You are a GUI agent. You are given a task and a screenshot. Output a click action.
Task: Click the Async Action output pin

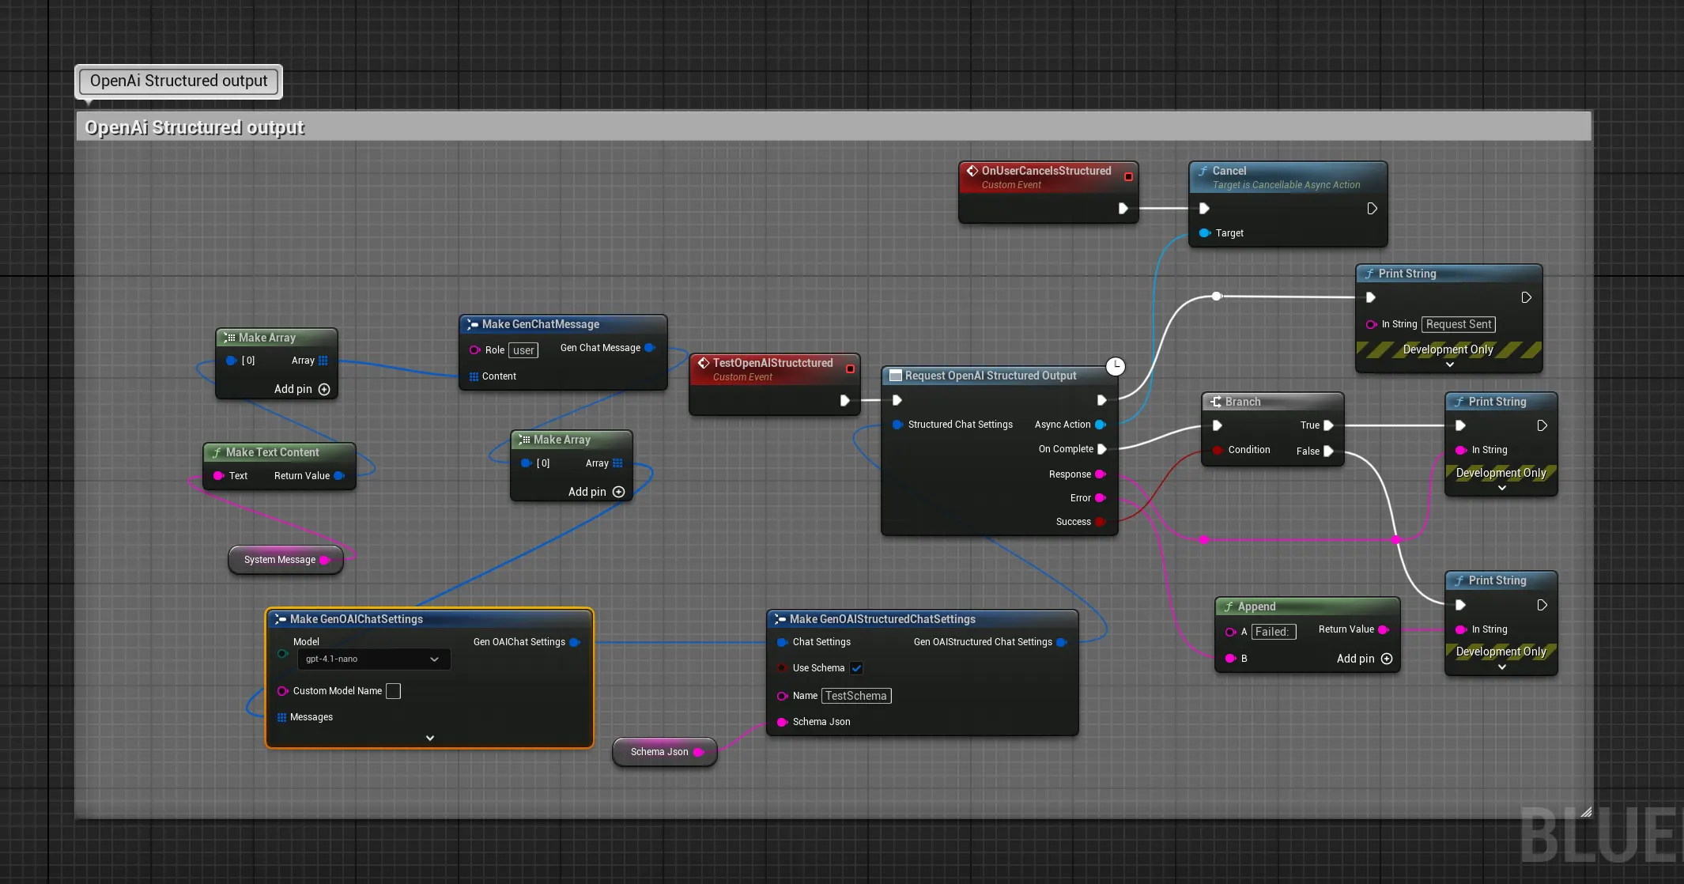click(x=1100, y=425)
